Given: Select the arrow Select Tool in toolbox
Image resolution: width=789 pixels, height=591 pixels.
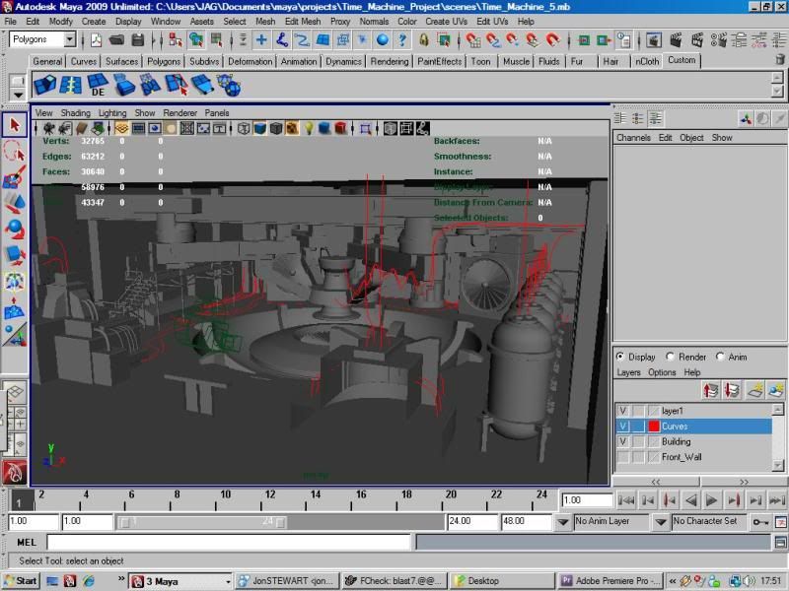Looking at the screenshot, I should point(14,125).
